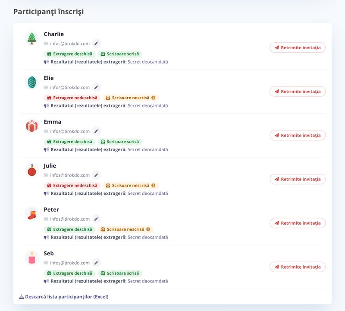Resend the invitation to Charlie
This screenshot has height=311, width=345.
pyautogui.click(x=298, y=48)
